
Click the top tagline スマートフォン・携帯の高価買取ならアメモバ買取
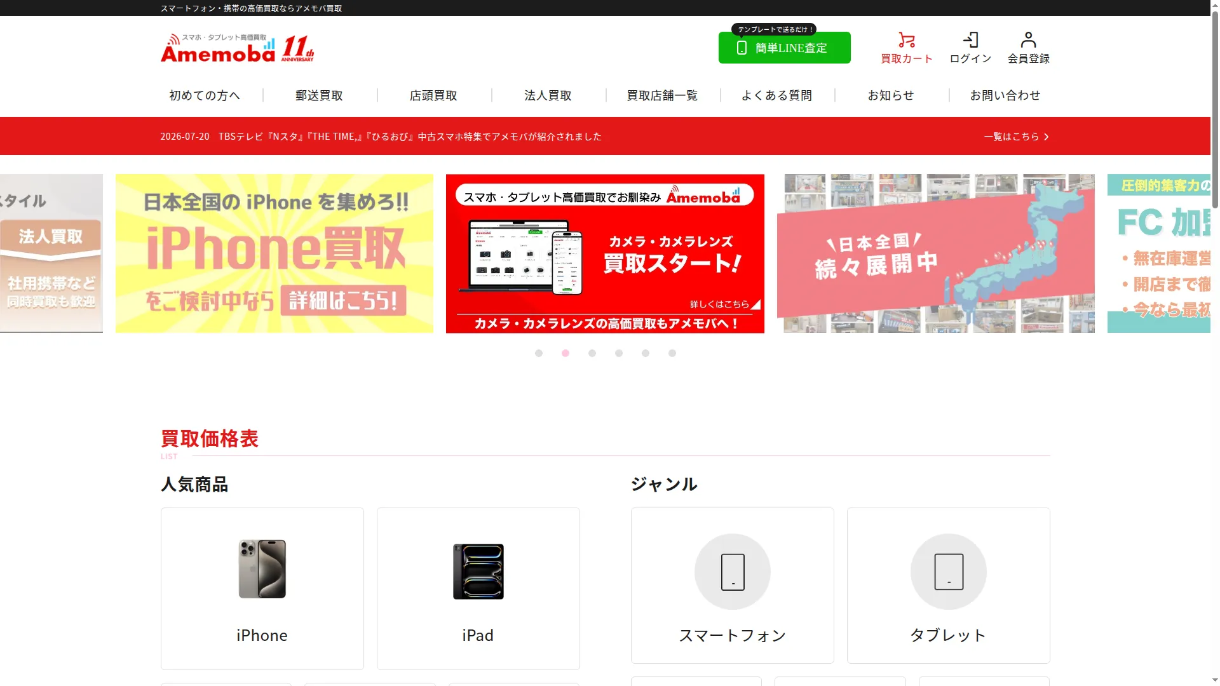pyautogui.click(x=251, y=8)
